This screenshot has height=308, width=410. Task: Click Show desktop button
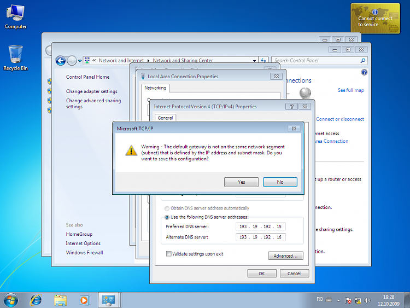point(407,300)
